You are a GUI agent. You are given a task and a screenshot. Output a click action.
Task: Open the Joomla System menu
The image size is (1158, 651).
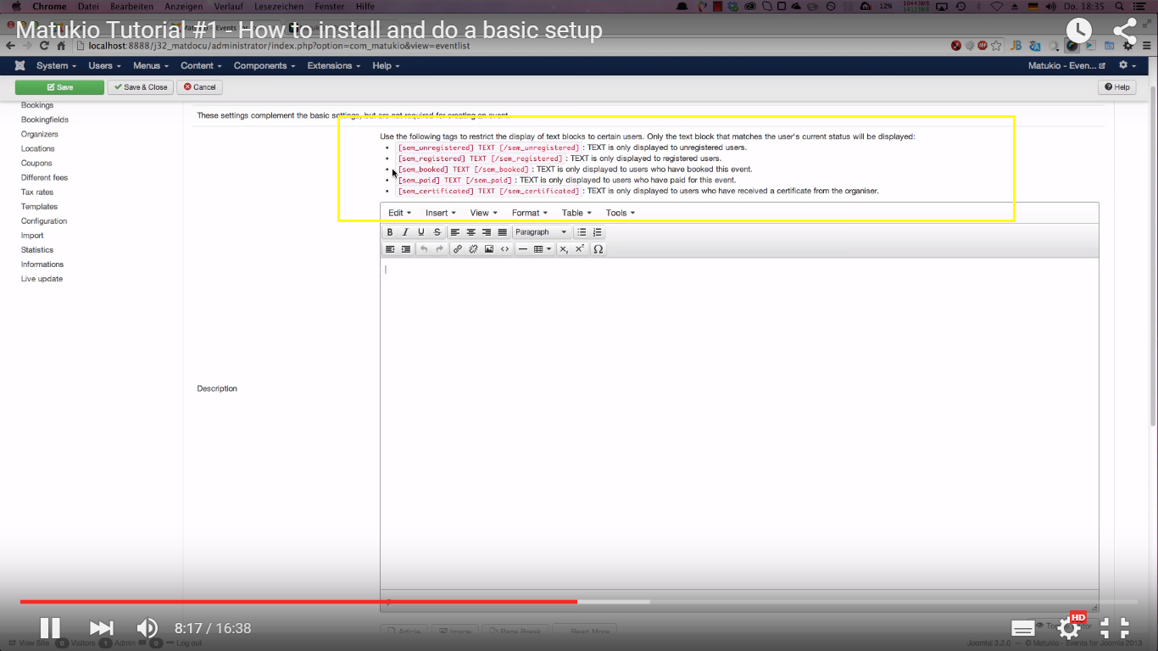coord(56,66)
